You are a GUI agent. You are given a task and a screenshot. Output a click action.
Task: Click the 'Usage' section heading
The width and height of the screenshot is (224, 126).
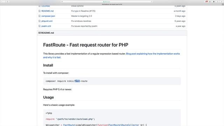click(x=48, y=97)
